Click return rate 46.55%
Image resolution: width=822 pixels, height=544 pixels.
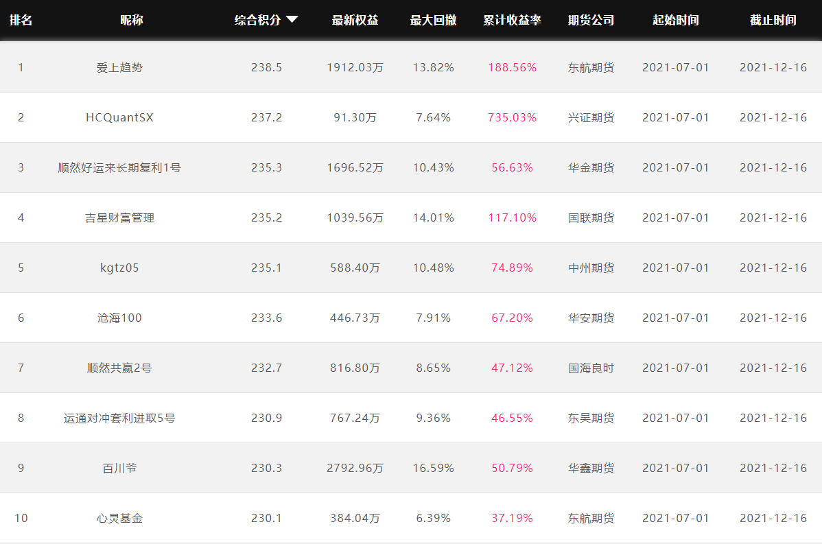point(512,418)
